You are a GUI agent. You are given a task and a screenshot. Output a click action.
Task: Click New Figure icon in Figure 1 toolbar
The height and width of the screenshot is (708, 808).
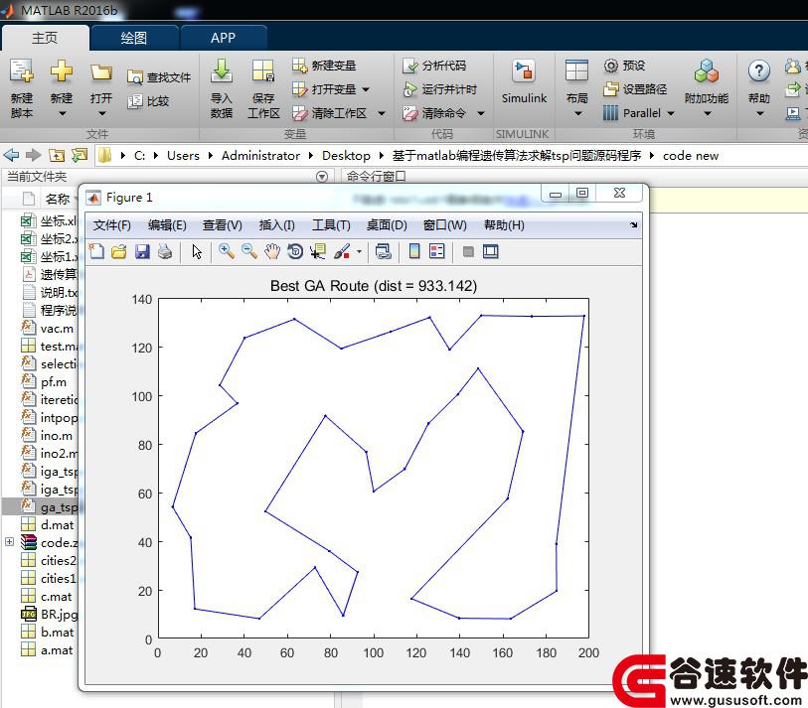(96, 251)
